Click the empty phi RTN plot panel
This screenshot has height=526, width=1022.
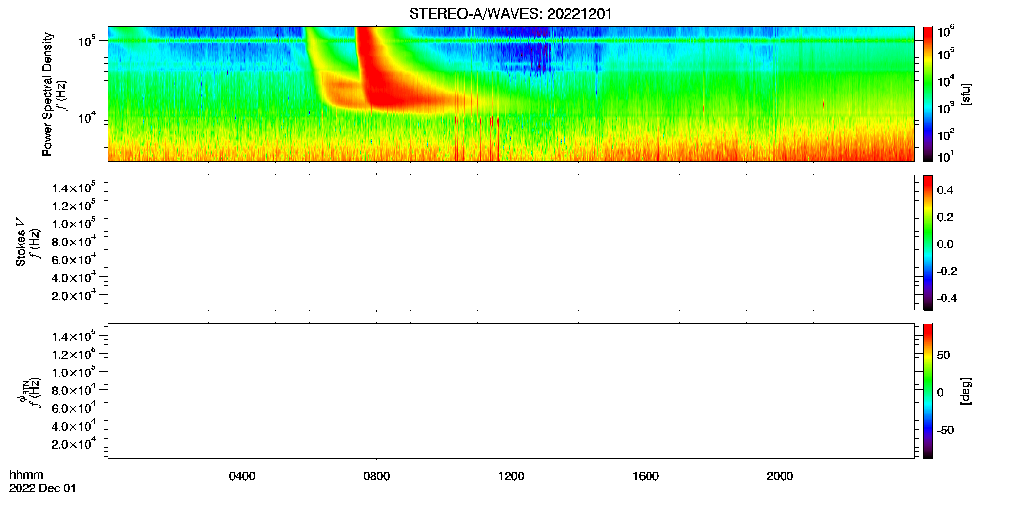(x=511, y=391)
